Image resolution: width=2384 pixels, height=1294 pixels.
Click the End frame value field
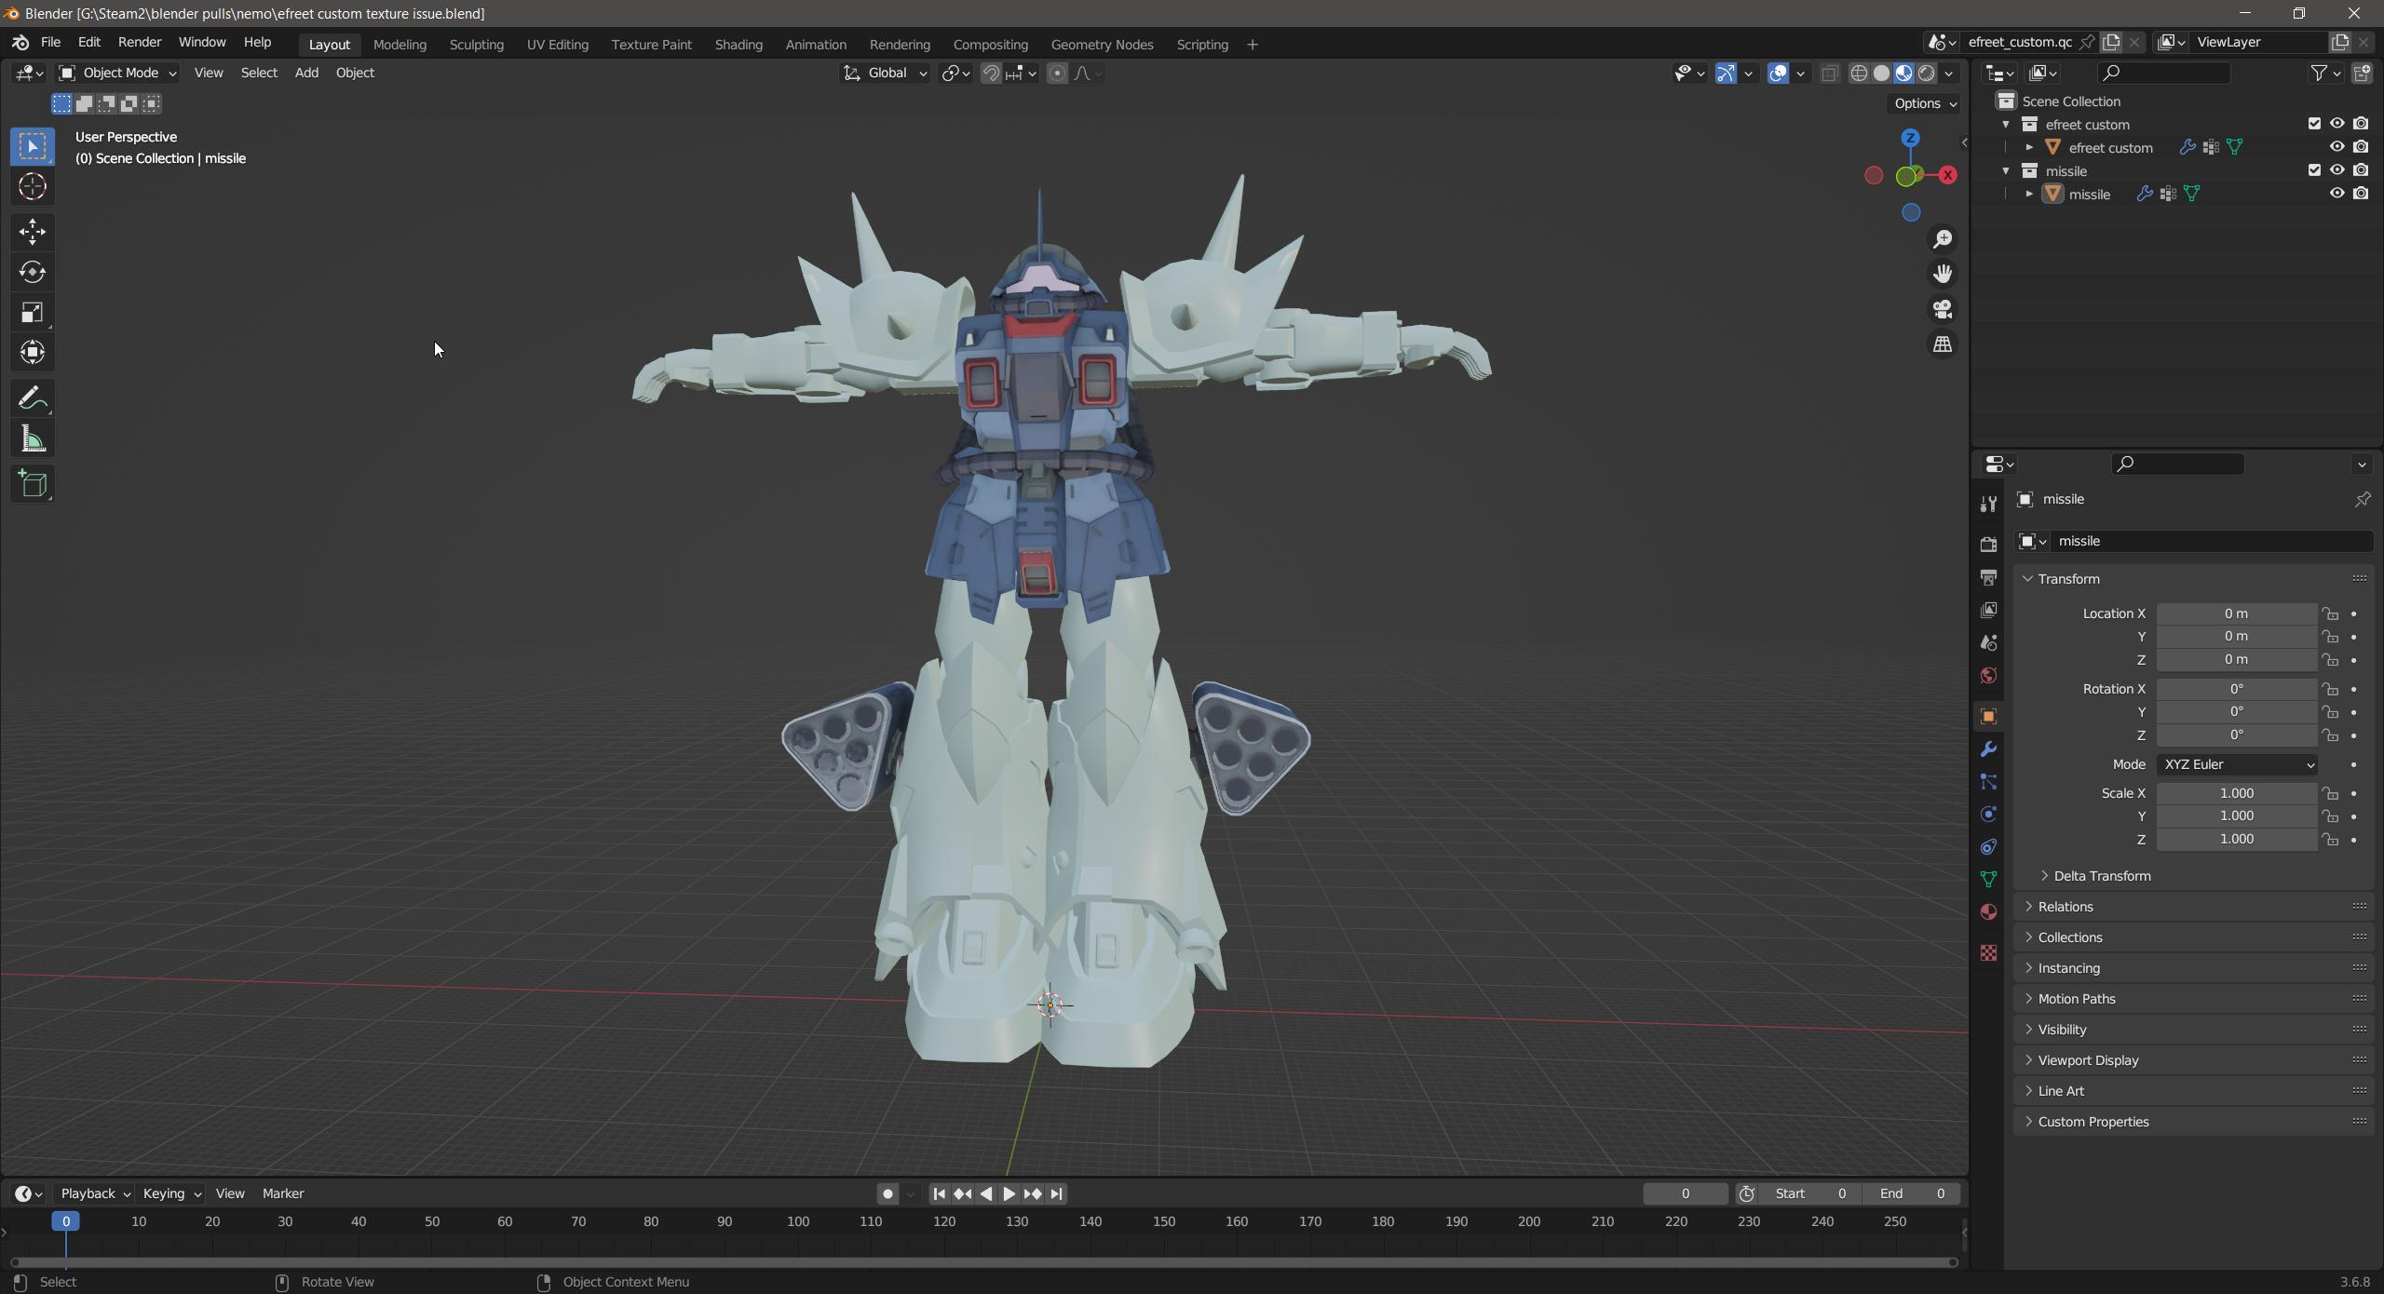coord(1912,1194)
